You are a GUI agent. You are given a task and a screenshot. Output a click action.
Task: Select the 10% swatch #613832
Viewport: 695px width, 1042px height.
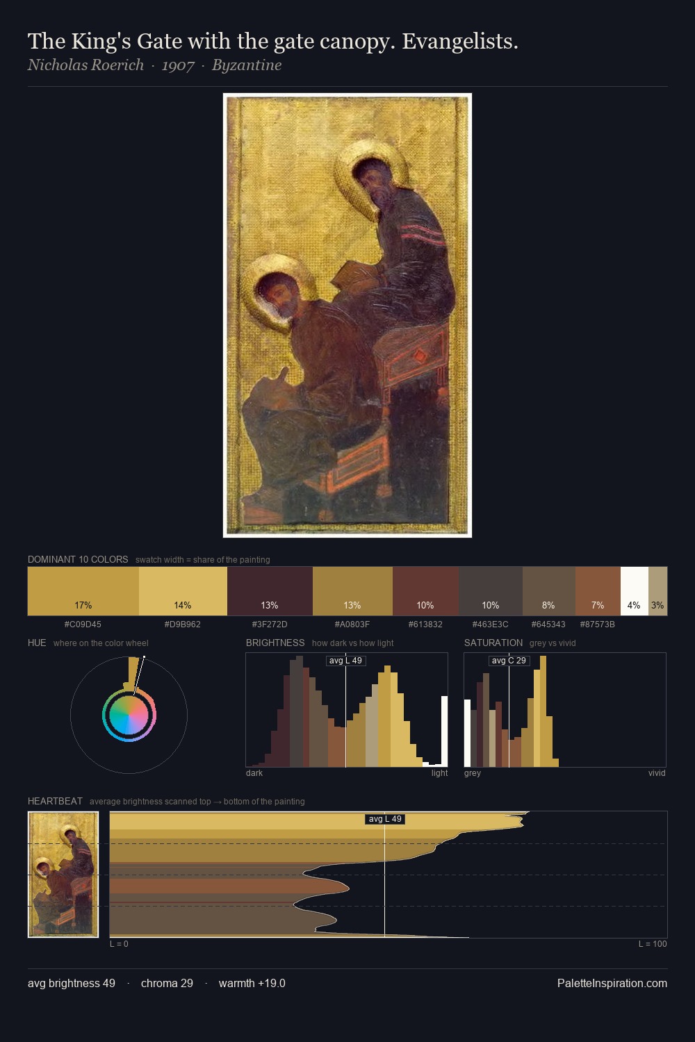pos(425,591)
